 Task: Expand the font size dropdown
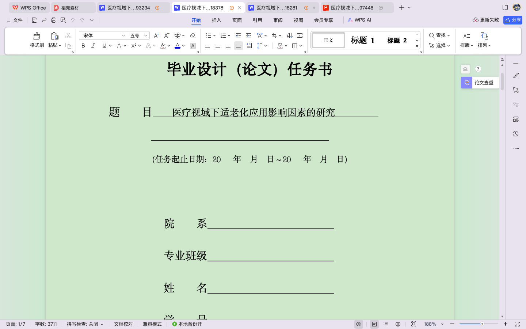click(x=145, y=35)
